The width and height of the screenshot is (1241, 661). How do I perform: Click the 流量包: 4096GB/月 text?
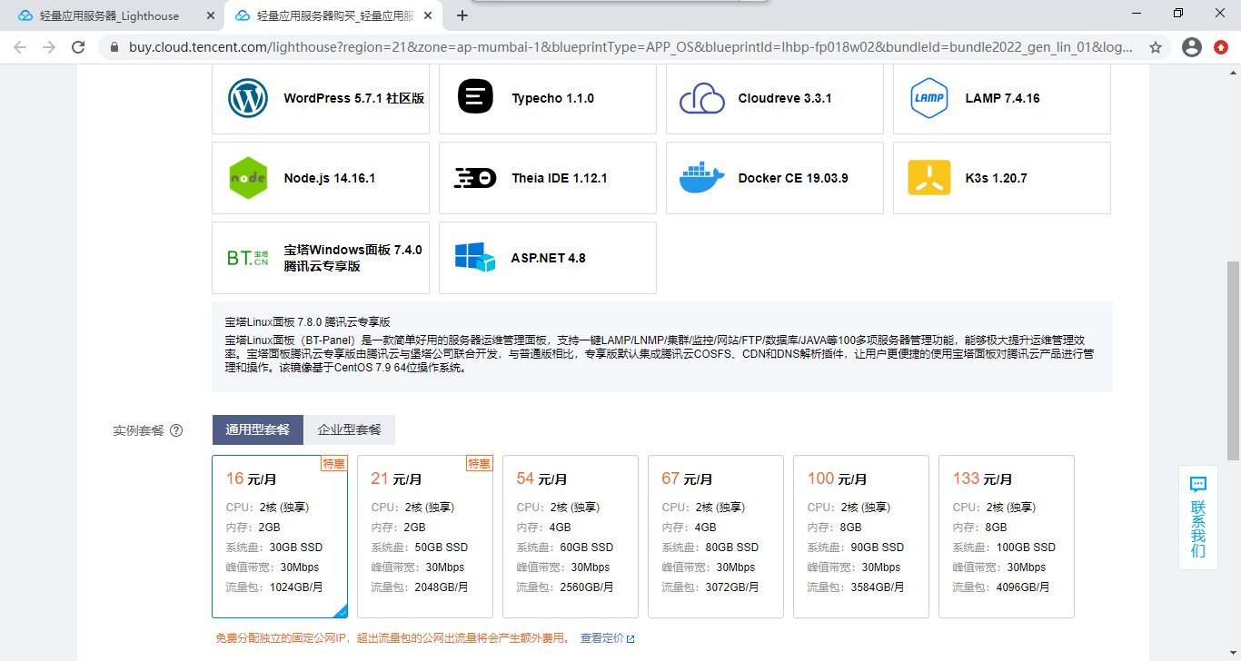click(x=1001, y=587)
